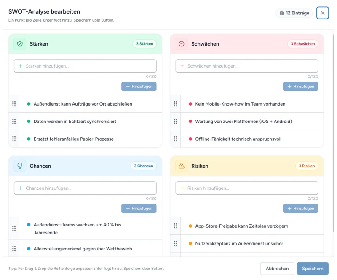337x280 pixels.
Task: Click the lightbulb icon beside Chancen
Action: tap(20, 166)
